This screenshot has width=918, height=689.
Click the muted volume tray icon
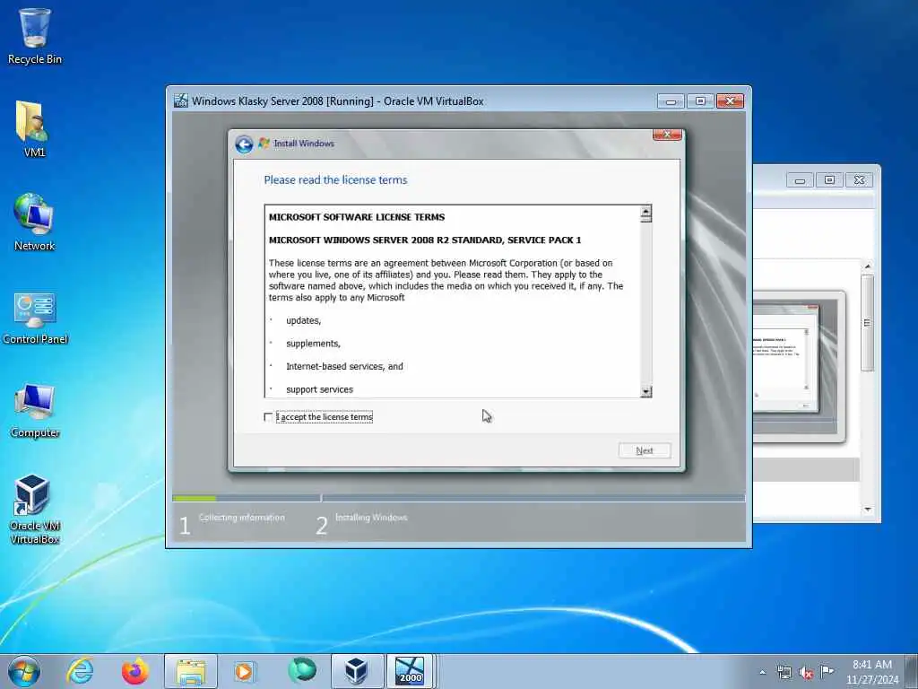806,672
